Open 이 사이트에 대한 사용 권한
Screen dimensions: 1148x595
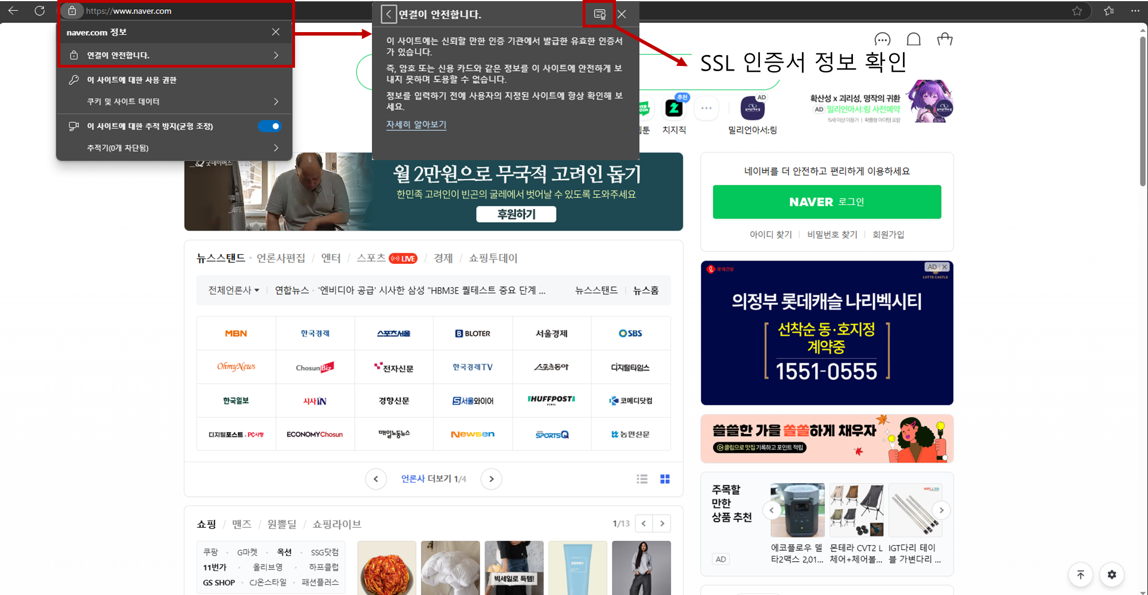tap(176, 80)
